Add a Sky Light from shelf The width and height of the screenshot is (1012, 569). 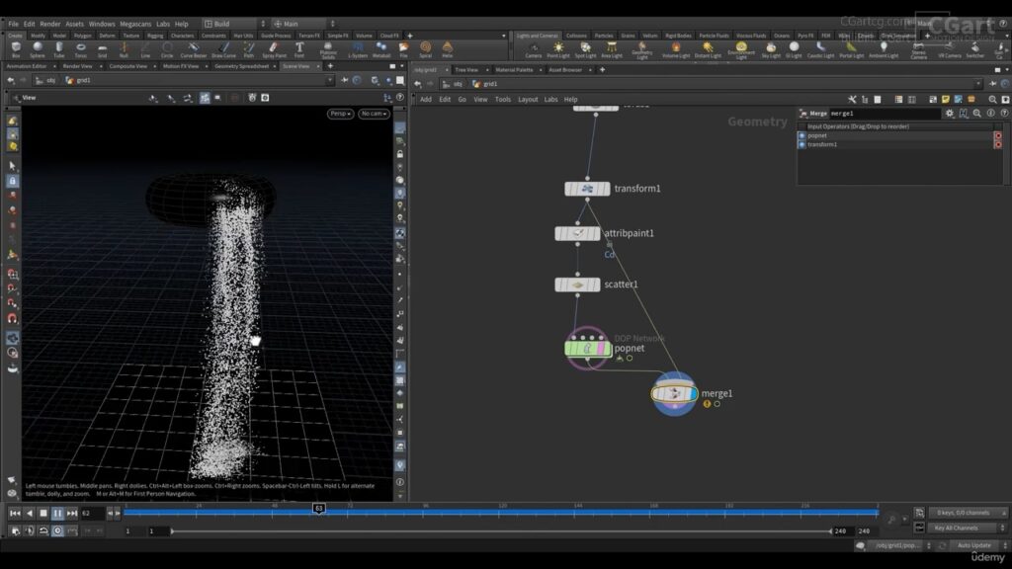(x=771, y=50)
